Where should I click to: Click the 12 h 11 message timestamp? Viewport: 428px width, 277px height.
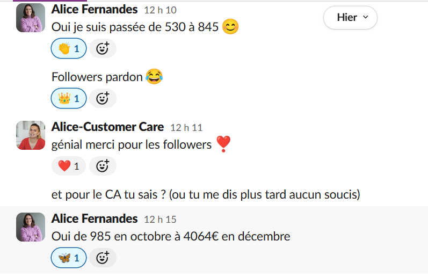pos(186,128)
